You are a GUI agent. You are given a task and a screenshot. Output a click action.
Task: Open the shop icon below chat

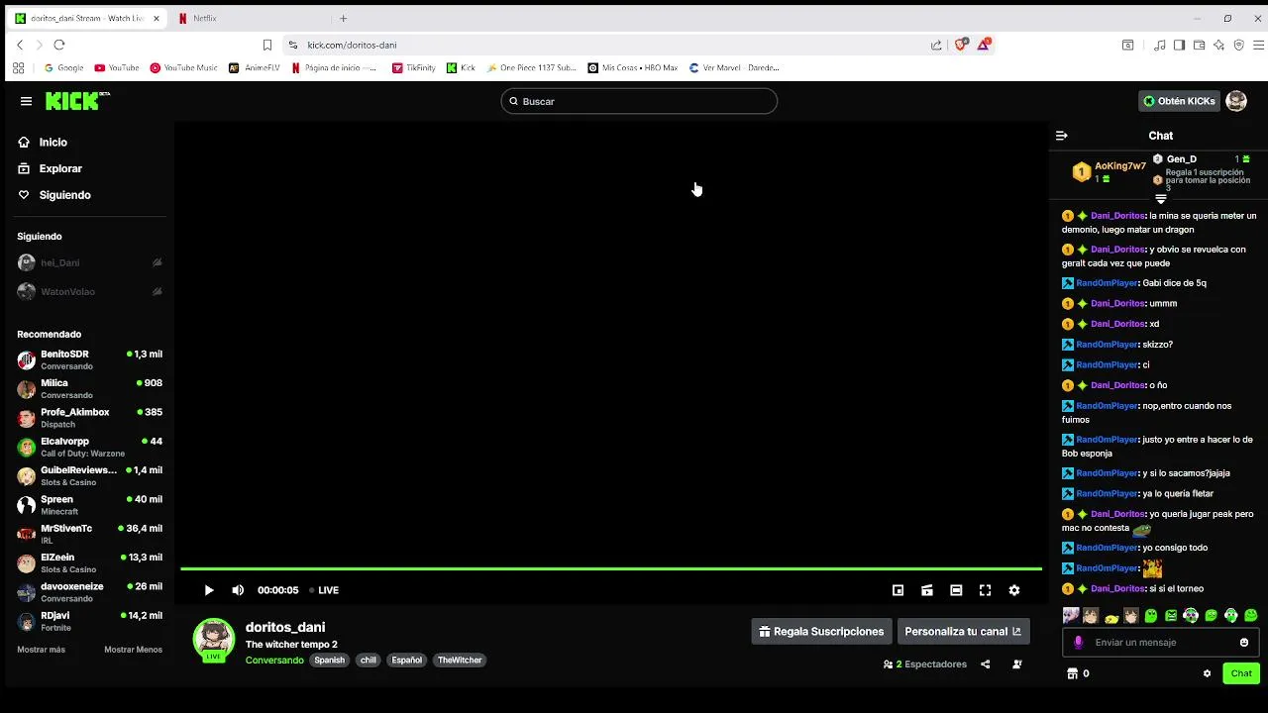[1072, 673]
